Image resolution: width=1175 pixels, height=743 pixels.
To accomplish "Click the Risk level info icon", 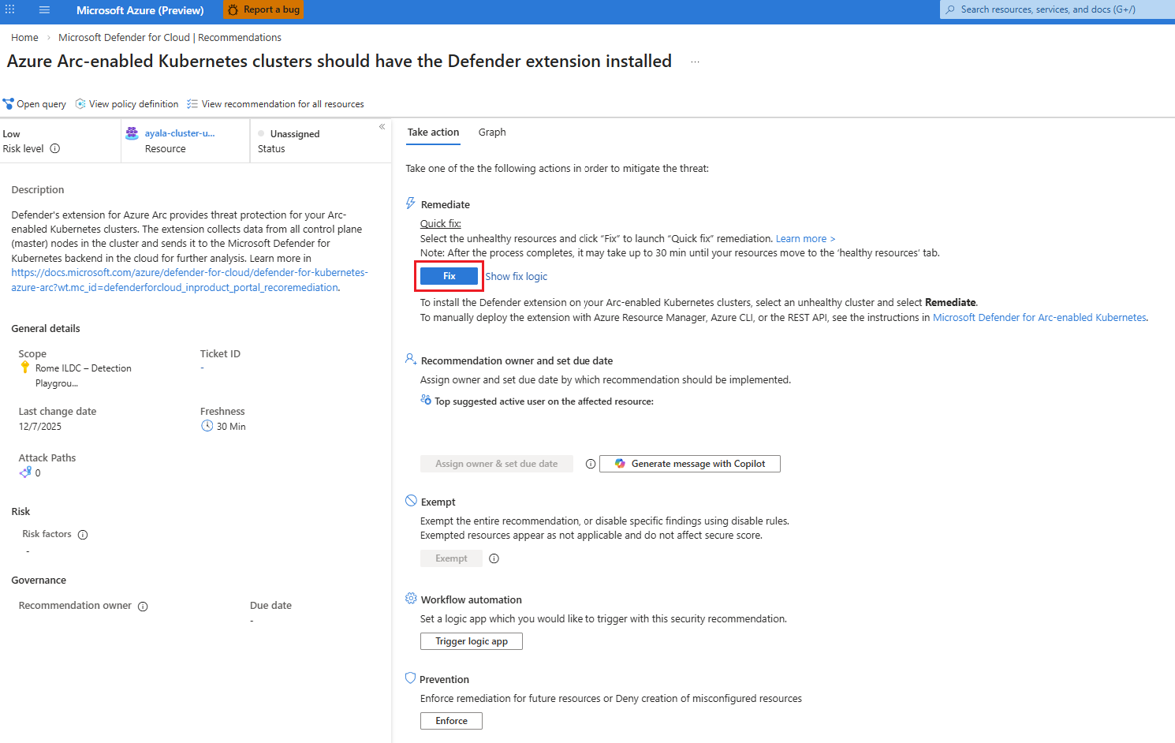I will click(55, 148).
